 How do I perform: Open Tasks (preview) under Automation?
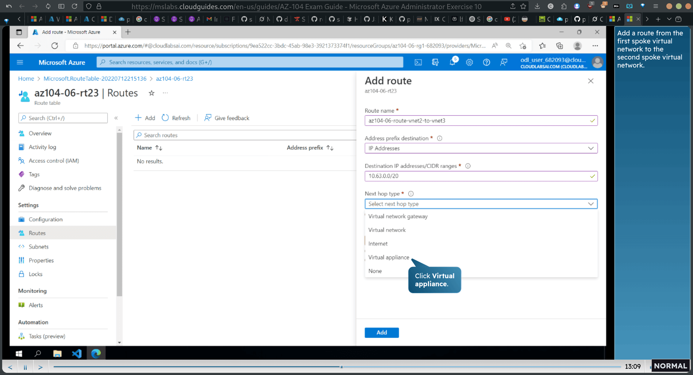click(x=47, y=336)
